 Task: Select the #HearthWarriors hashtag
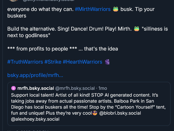tap(82, 62)
